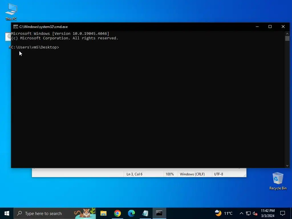This screenshot has height=219, width=292.
Task: Click Ln 3, Col 6 in Notepad status bar
Action: [x=135, y=174]
